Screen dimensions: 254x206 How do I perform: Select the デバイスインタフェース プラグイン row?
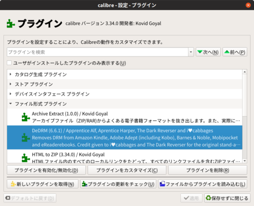click(124, 94)
